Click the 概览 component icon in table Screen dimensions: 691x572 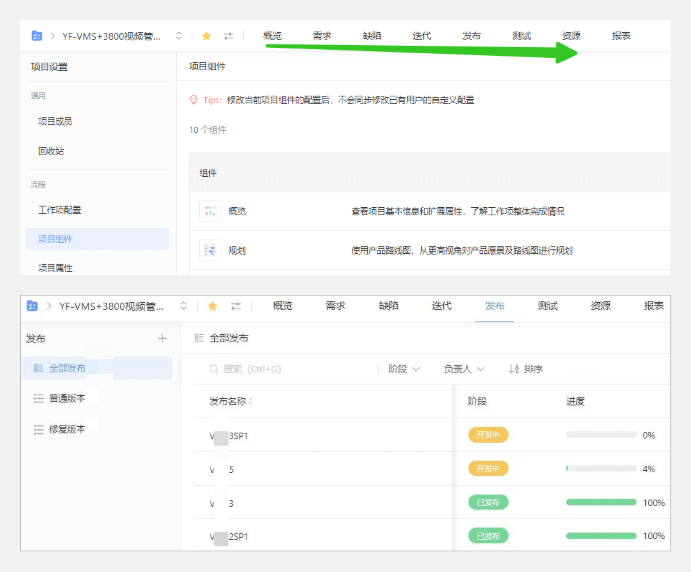coord(210,211)
